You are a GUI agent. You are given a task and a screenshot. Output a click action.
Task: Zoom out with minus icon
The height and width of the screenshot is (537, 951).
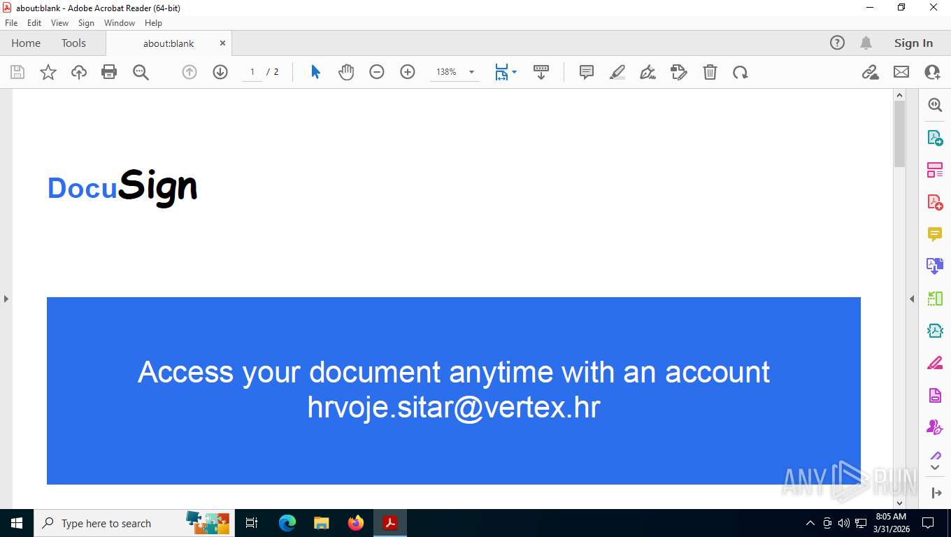(x=377, y=72)
